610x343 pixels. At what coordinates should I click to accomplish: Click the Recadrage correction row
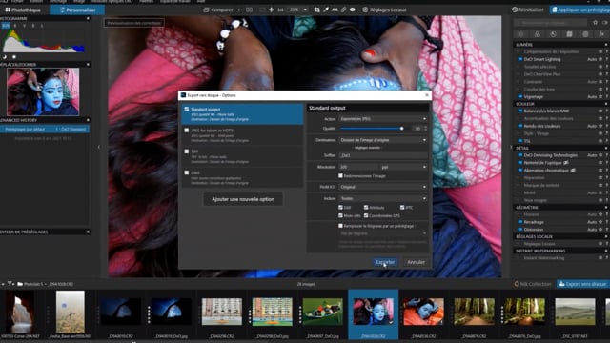click(x=560, y=222)
